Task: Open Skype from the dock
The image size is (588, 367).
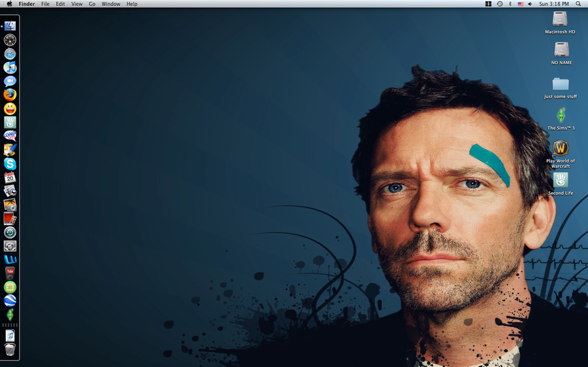Action: [10, 163]
